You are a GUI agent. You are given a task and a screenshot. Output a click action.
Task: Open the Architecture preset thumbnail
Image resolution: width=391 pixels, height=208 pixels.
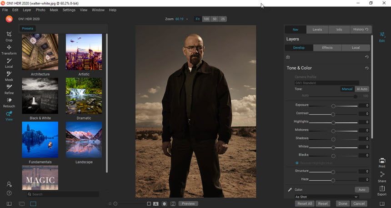click(x=40, y=52)
